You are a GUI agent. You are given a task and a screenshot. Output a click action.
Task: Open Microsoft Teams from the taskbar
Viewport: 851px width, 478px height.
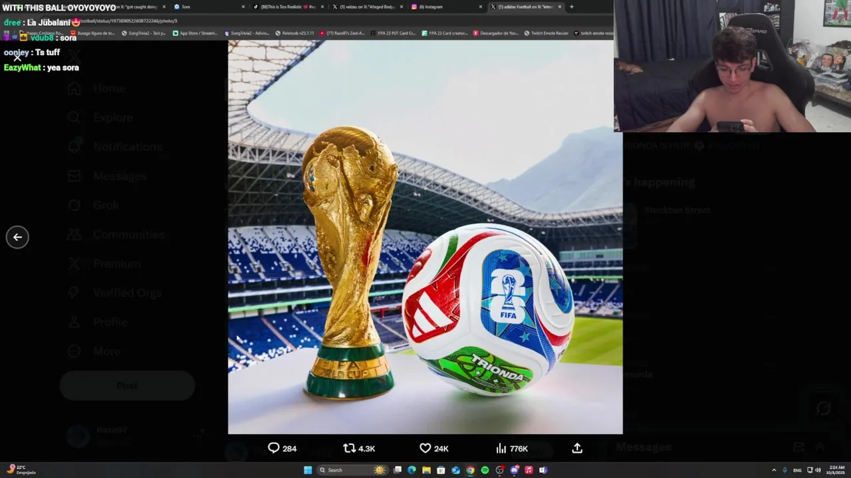tap(543, 470)
